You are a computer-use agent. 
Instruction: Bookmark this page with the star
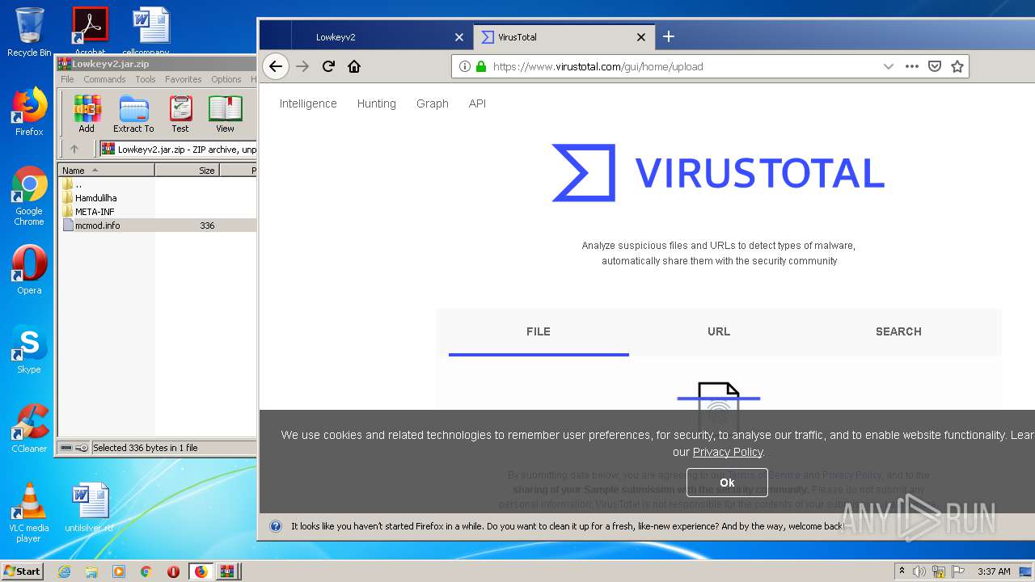(x=957, y=66)
